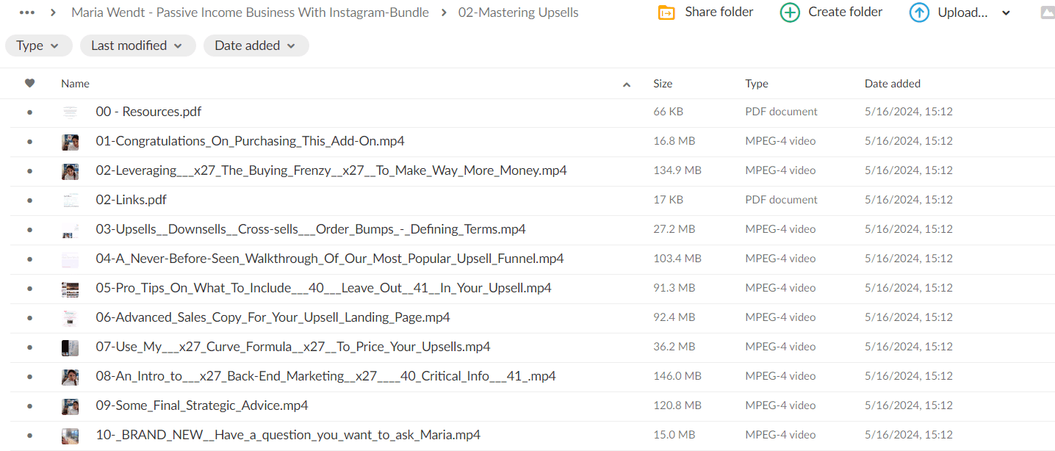1055x451 pixels.
Task: Sort by the Name column header
Action: point(75,84)
